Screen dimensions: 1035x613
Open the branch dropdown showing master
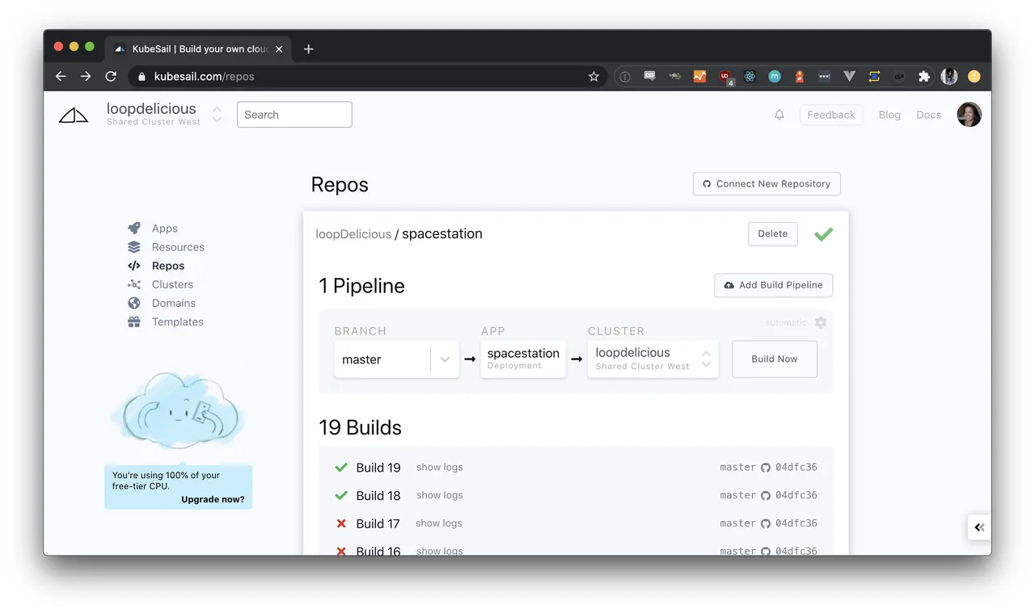point(396,359)
